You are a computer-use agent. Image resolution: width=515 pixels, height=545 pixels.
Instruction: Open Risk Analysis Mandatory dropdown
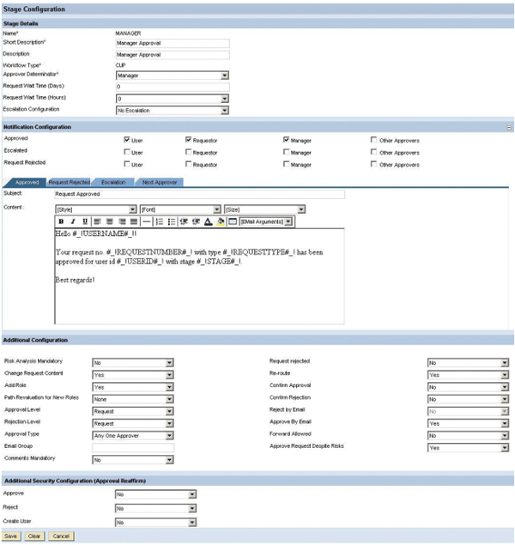pyautogui.click(x=133, y=363)
